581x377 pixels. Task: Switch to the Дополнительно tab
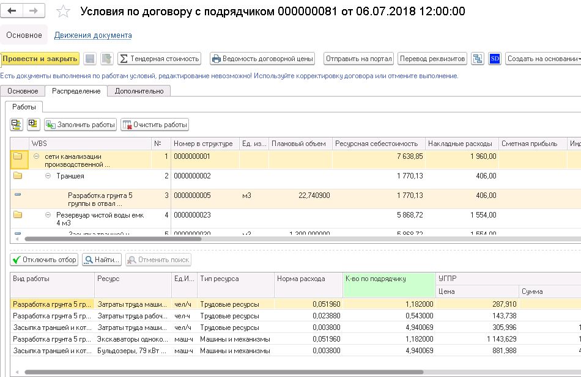point(139,91)
